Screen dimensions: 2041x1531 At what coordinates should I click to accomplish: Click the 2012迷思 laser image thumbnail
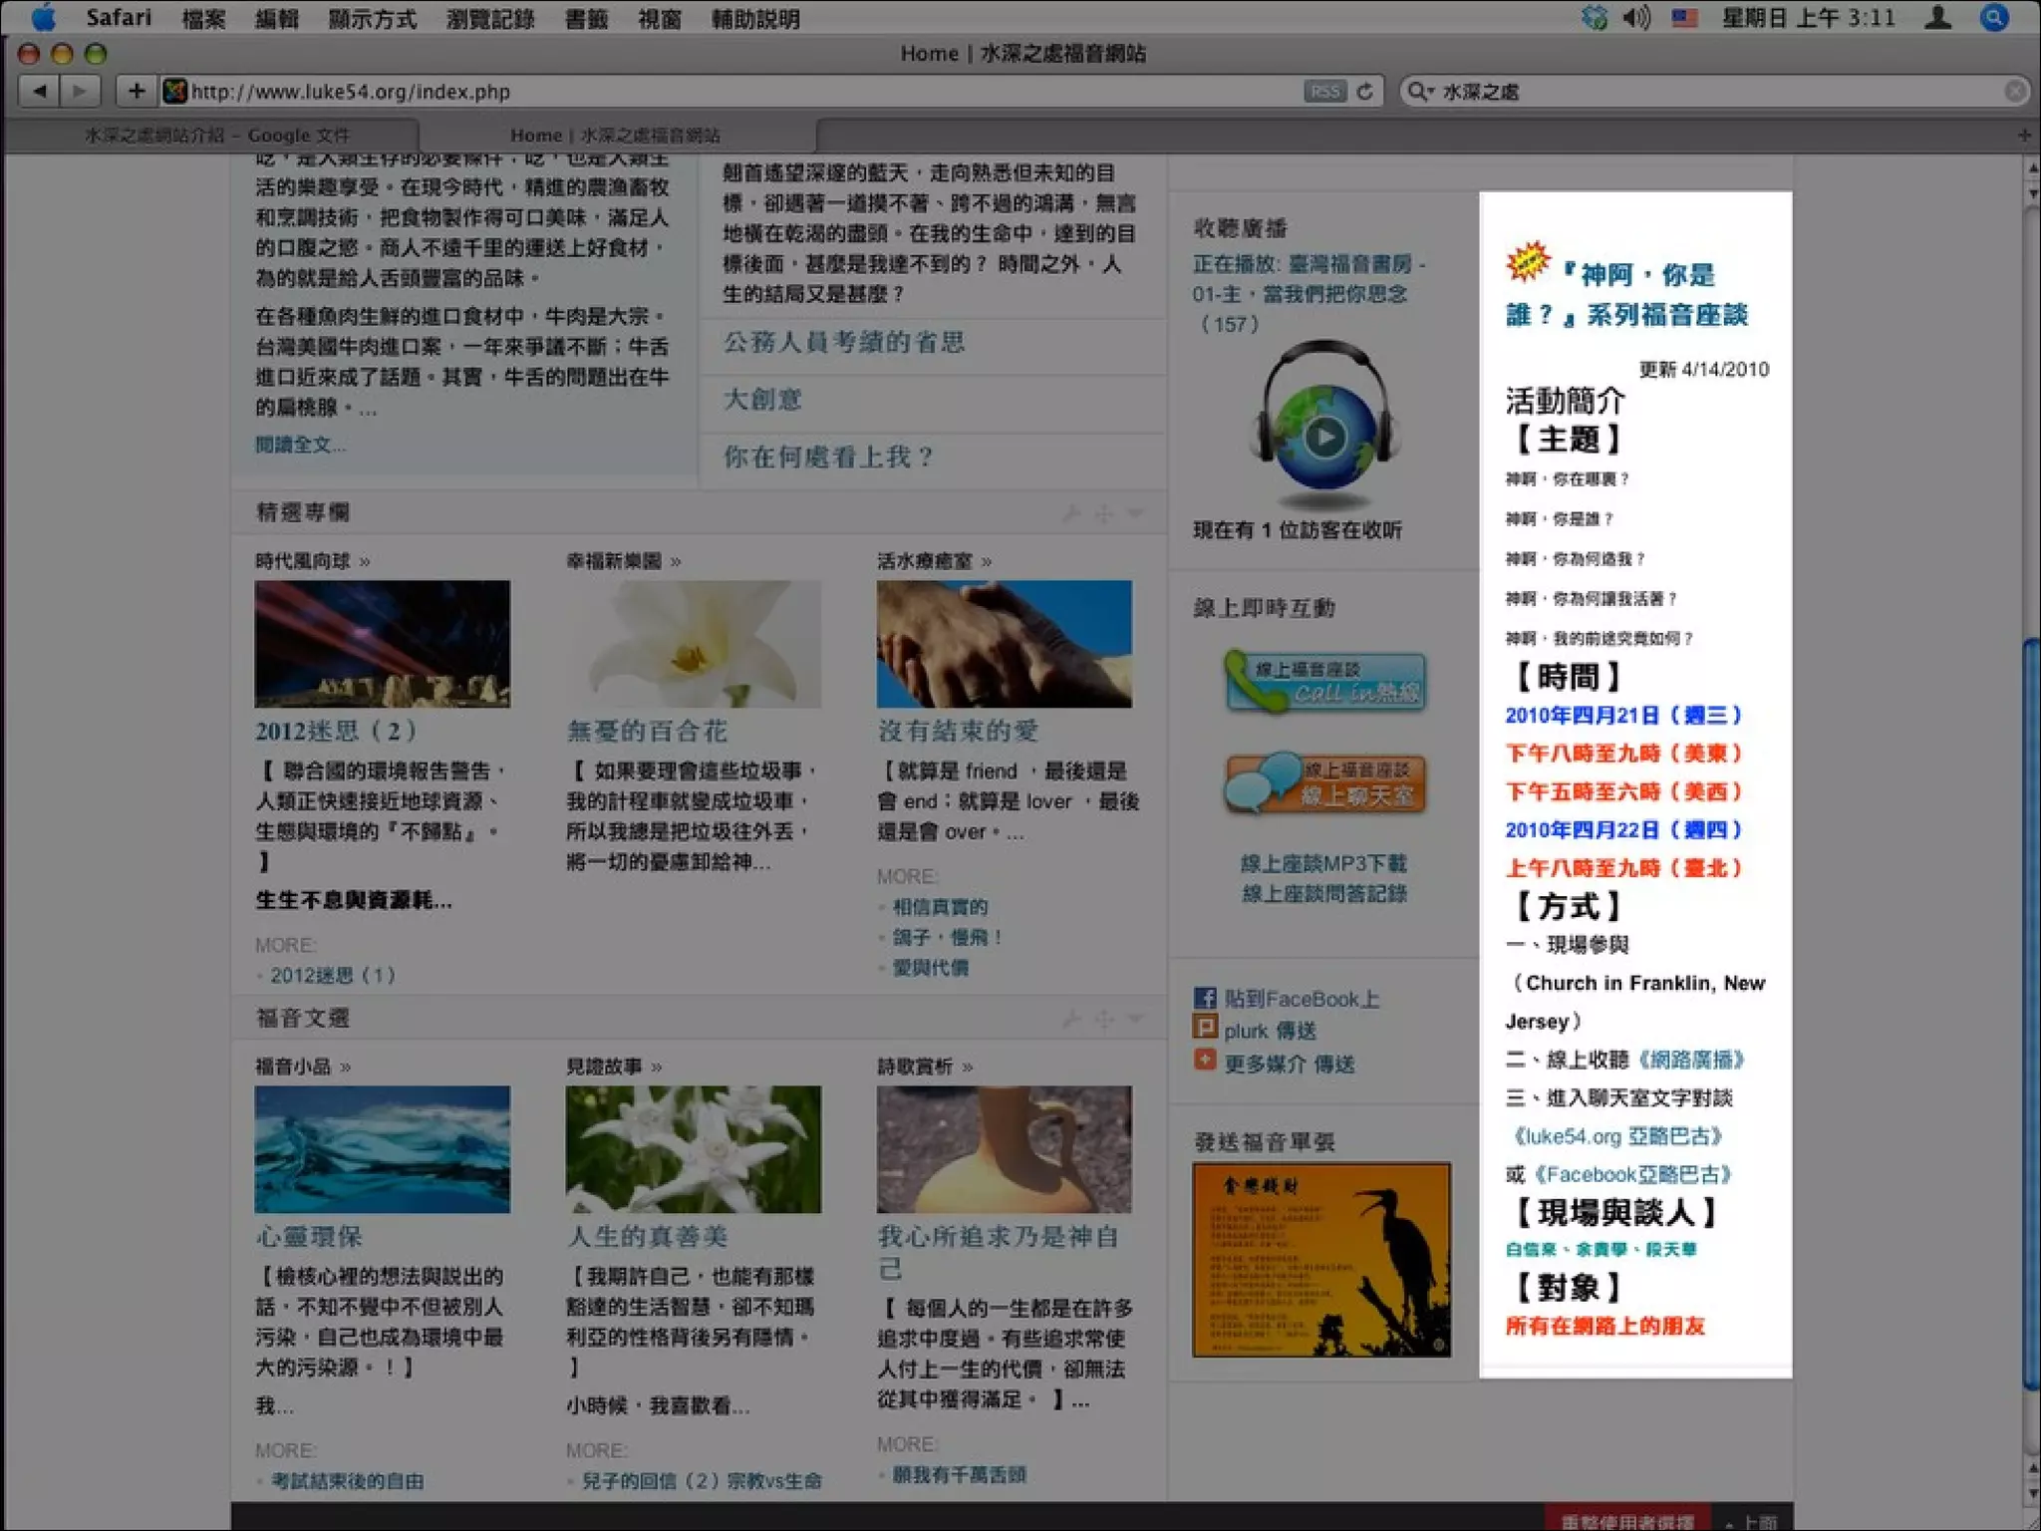382,644
